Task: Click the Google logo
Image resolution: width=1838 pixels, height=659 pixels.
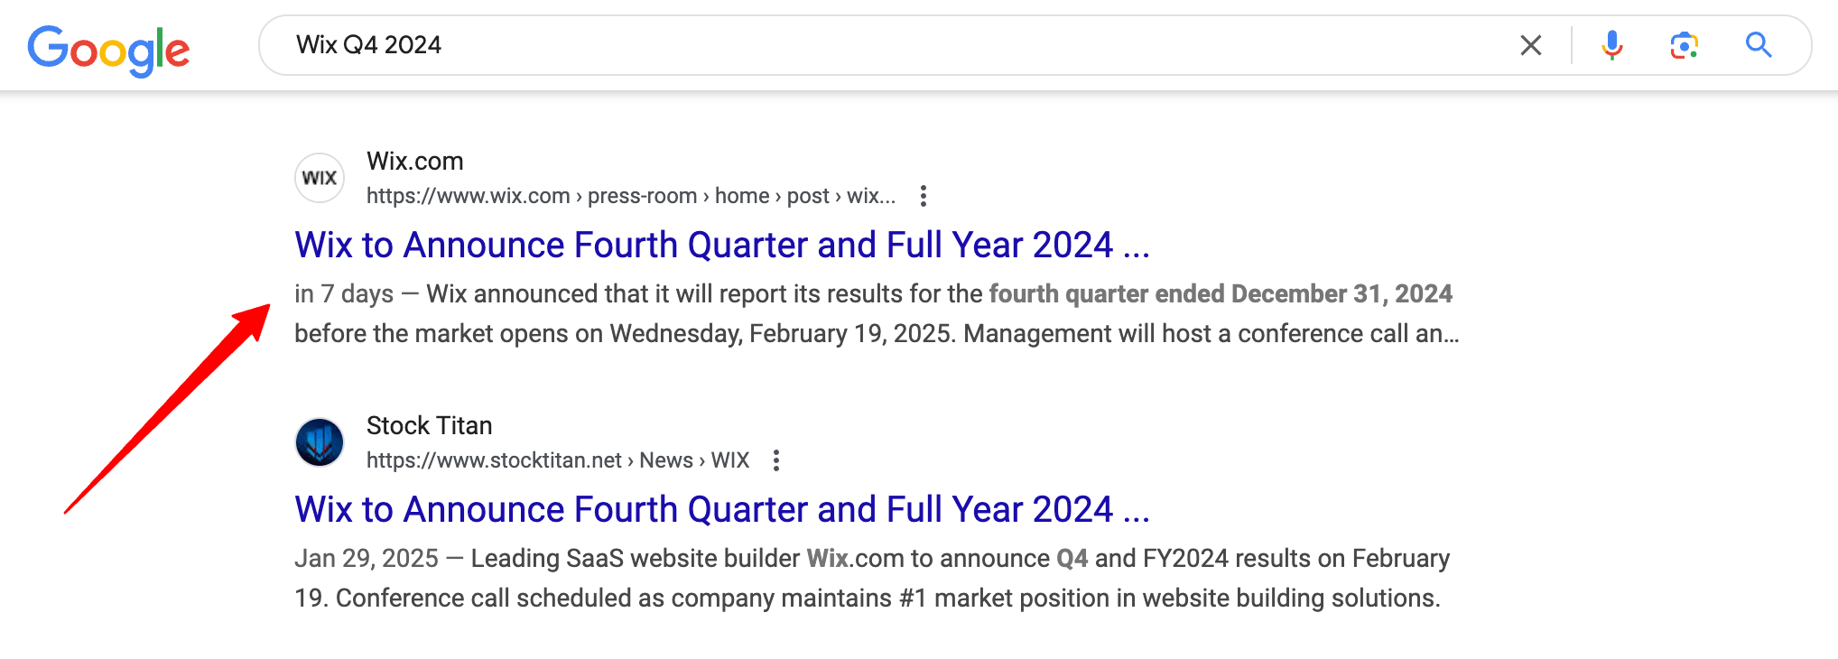Action: (108, 50)
